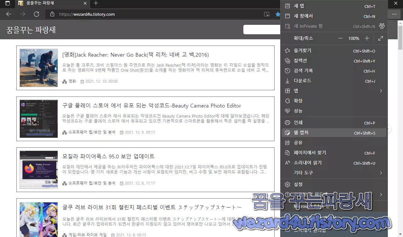Click the Jack Reacher post thumbnail image
Screen dimensions: 403x237
click(38, 68)
